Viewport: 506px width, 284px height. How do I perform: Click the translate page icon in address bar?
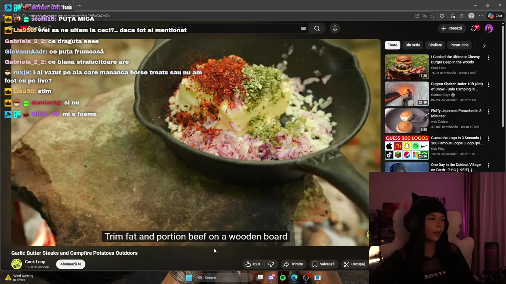425,16
